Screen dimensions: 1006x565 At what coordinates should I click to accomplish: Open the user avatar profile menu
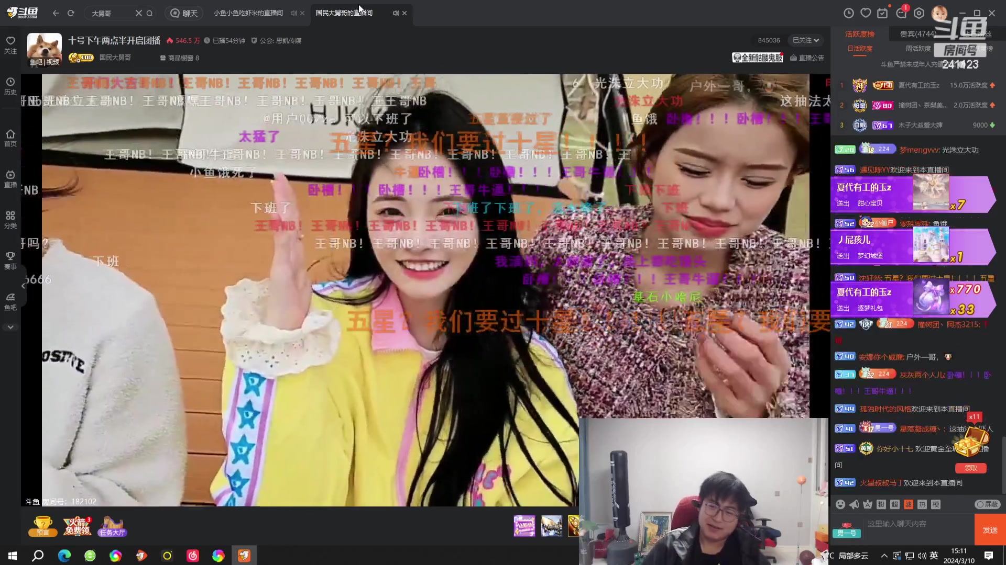(x=939, y=13)
